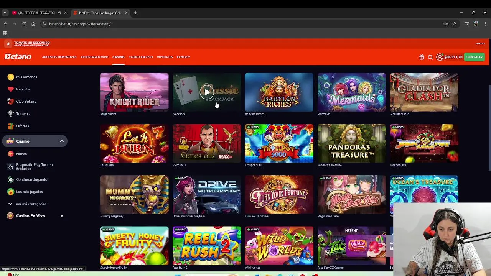Expand the Casino En Vivo section
The height and width of the screenshot is (276, 491).
(x=62, y=216)
